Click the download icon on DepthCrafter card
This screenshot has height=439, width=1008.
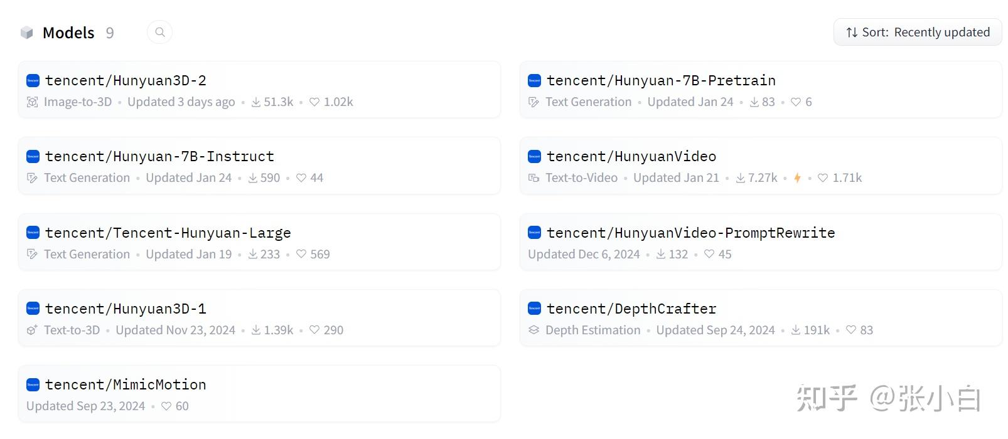(796, 331)
